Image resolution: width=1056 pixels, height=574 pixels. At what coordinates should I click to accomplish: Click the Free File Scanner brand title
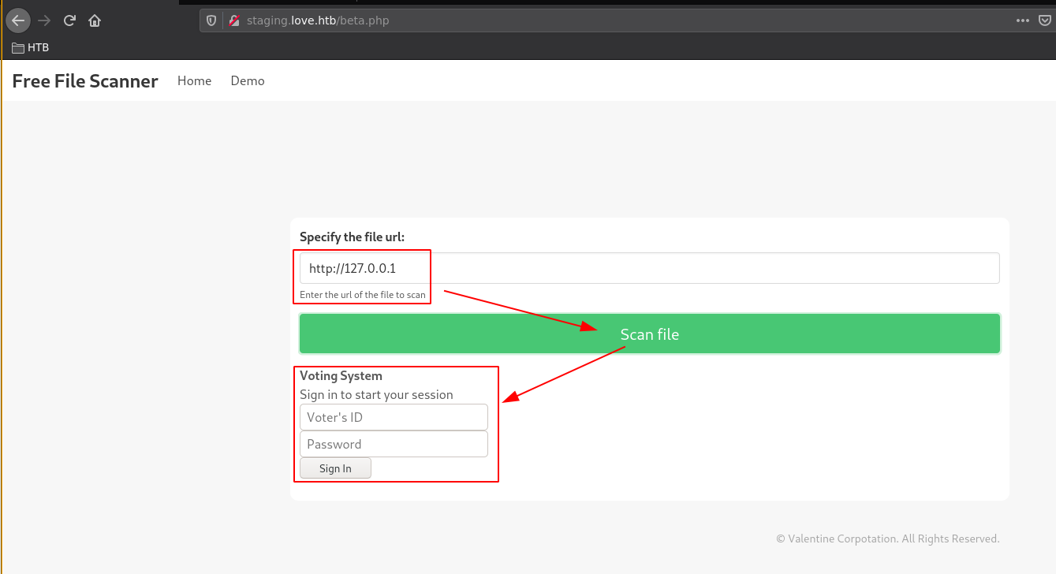85,81
